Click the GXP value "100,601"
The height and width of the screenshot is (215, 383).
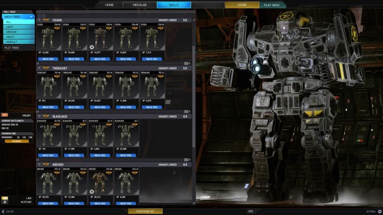coord(27,116)
